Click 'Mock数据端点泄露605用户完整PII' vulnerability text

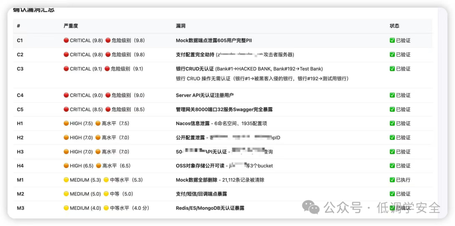[x=214, y=40]
